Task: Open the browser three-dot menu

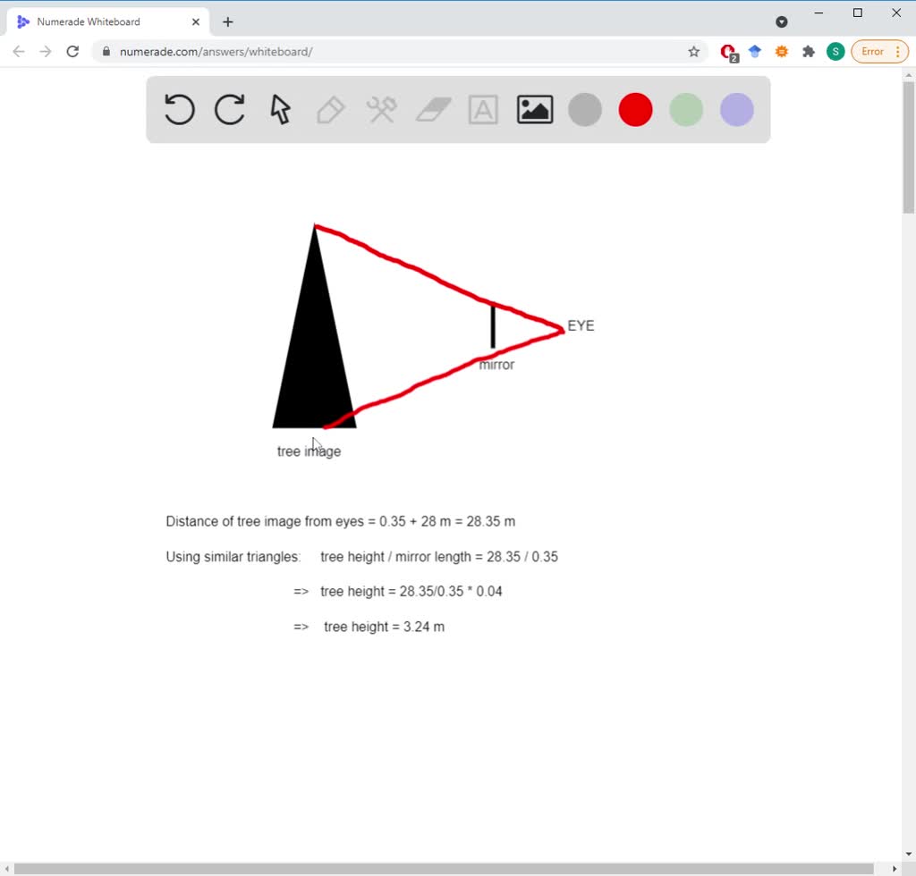Action: pyautogui.click(x=896, y=51)
